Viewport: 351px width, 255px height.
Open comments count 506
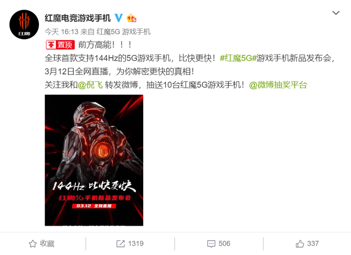pyautogui.click(x=224, y=243)
